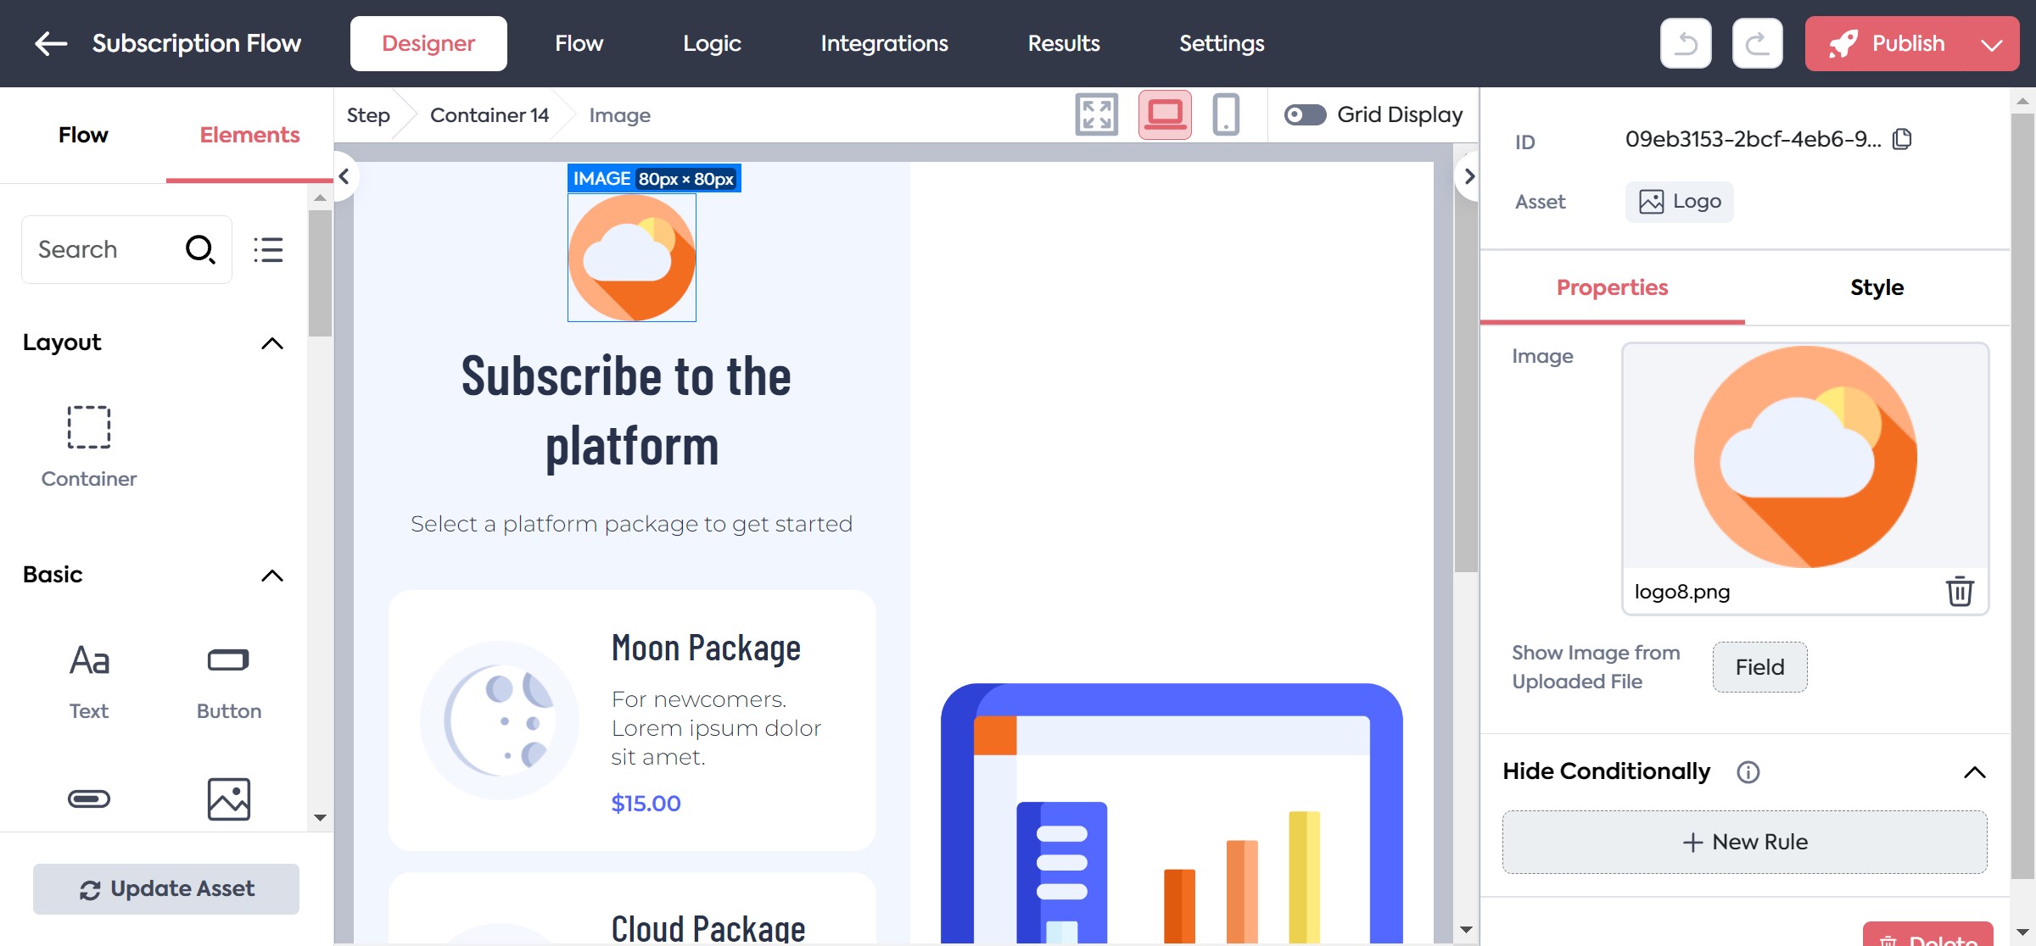Open the Logic tab in the top menu
The image size is (2036, 946).
tap(712, 43)
